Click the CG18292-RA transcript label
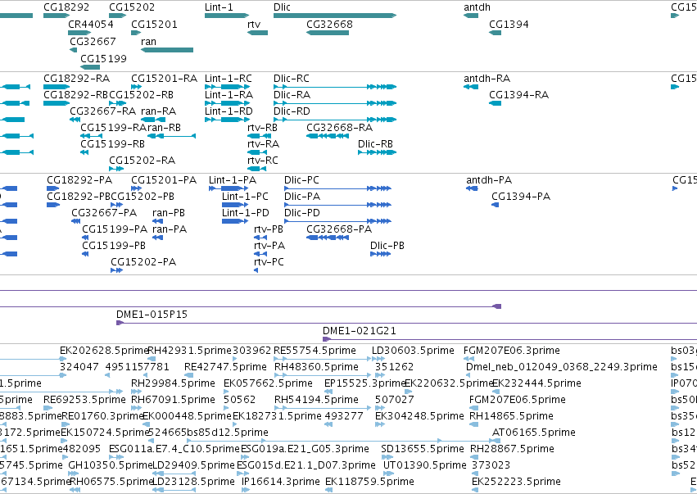 (76, 79)
